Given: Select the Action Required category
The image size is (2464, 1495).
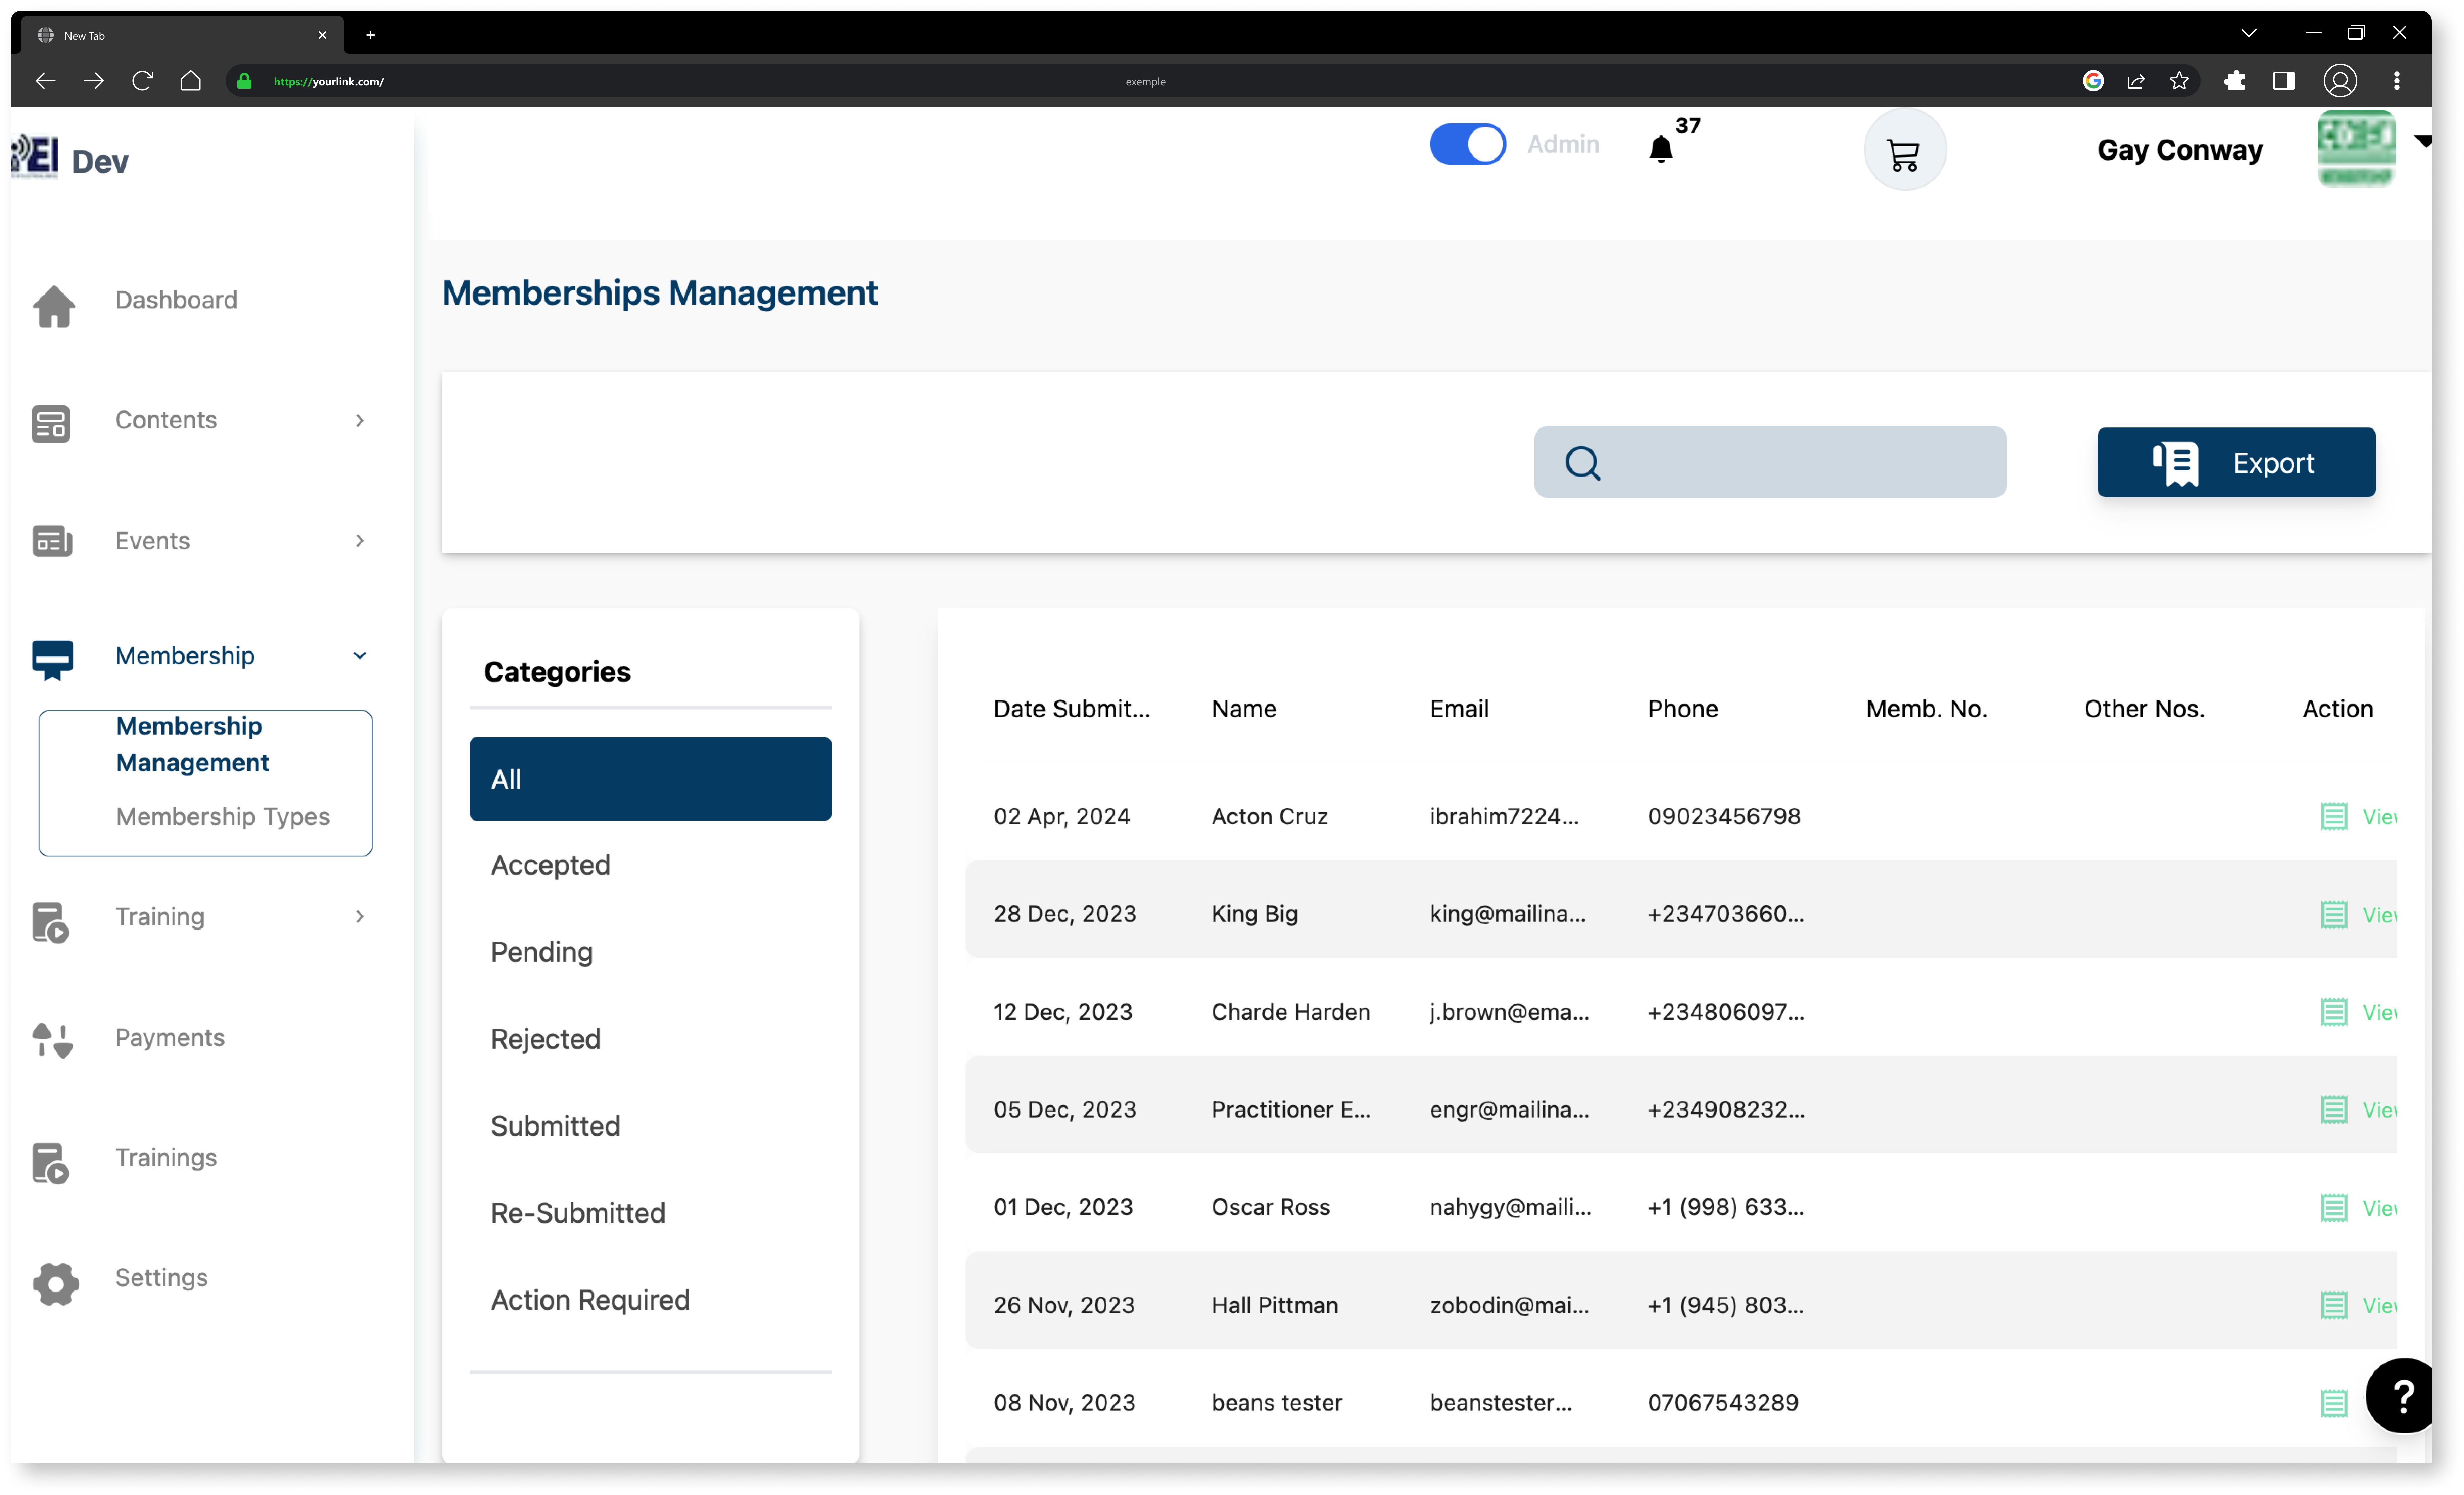Looking at the screenshot, I should (590, 1300).
